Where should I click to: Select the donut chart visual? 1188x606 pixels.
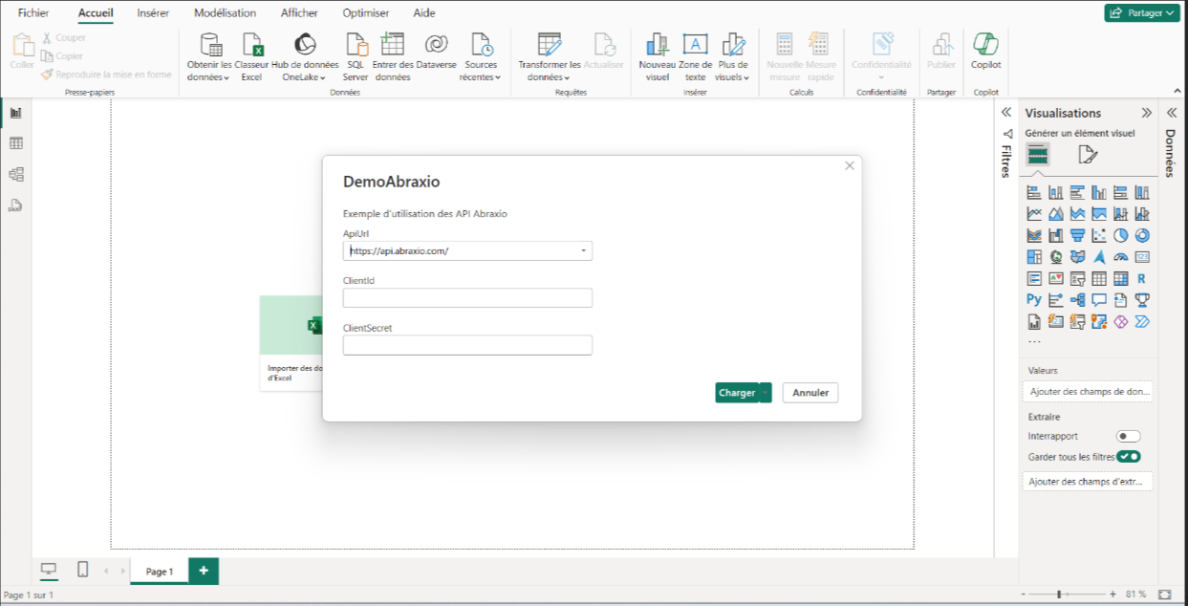(1141, 235)
